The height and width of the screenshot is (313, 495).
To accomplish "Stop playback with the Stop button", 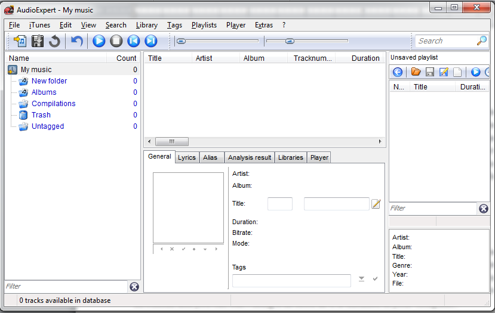I will [116, 41].
